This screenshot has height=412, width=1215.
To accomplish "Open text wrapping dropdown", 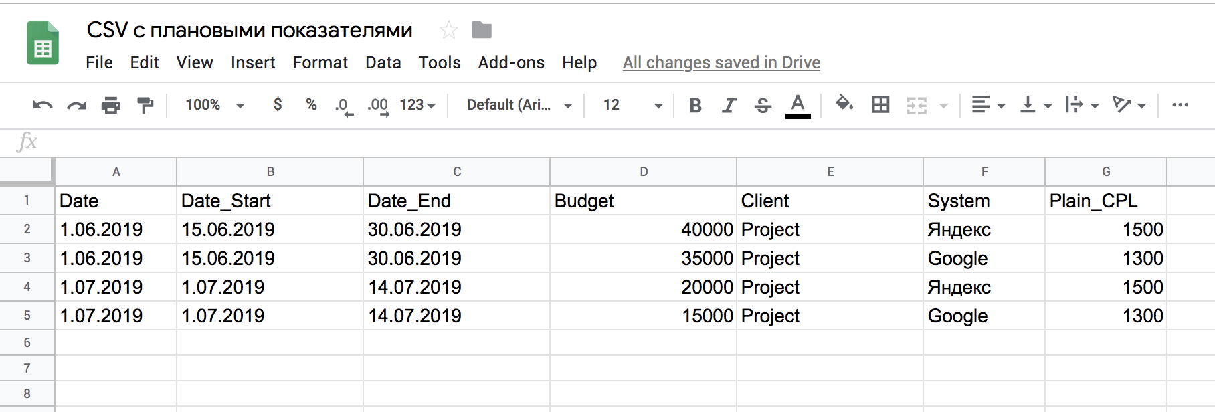I will [x=1083, y=105].
